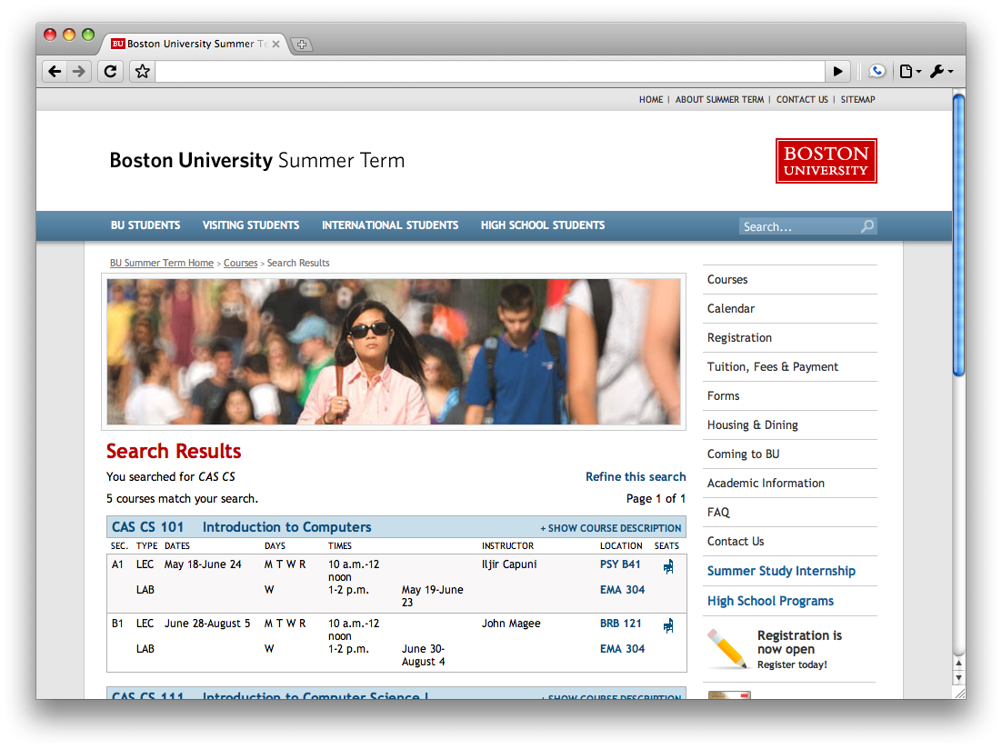Image resolution: width=1002 pixels, height=749 pixels.
Task: Open HOME in the top utility links
Action: pos(650,99)
